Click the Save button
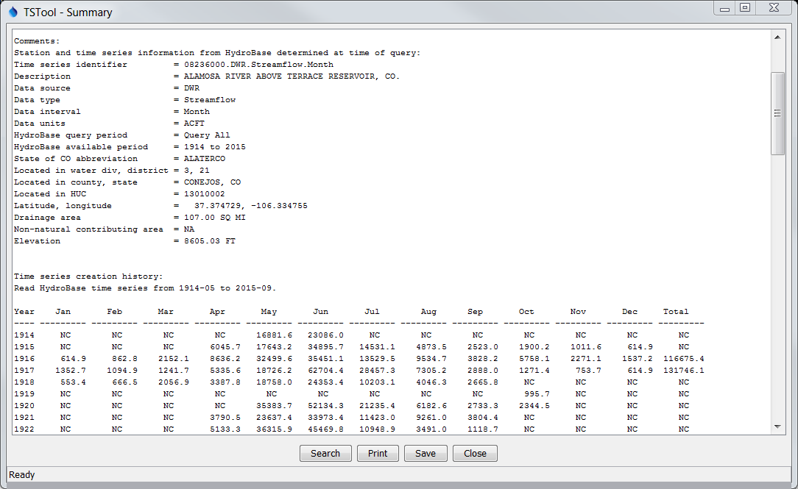This screenshot has width=798, height=489. [426, 453]
